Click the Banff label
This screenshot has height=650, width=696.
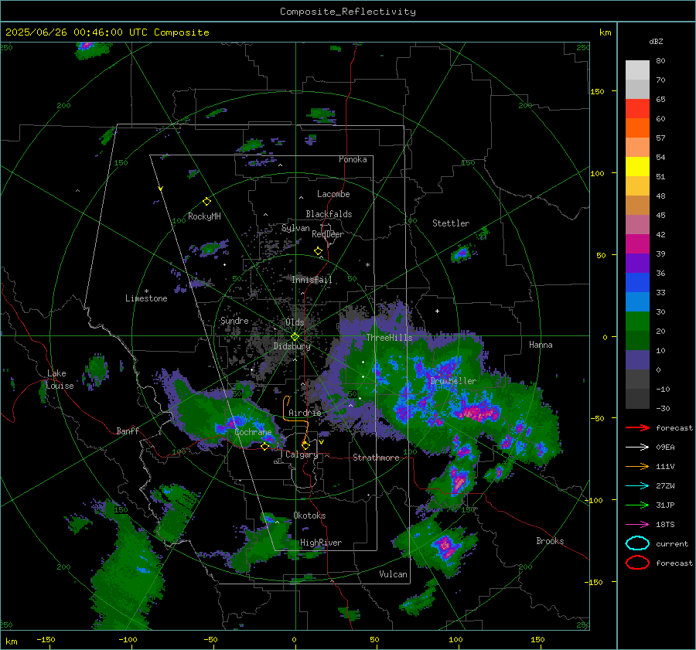point(128,430)
